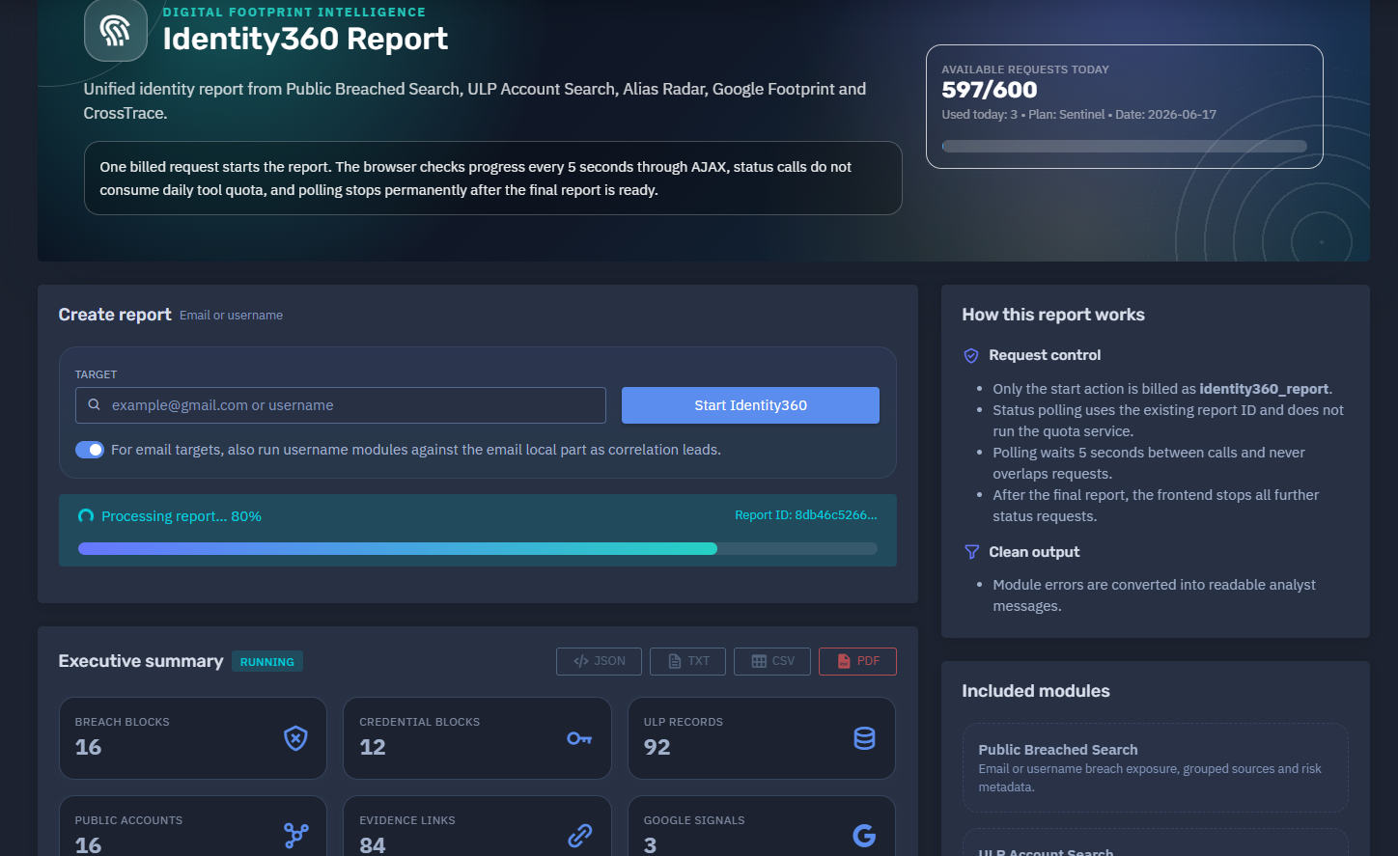Start the Identity360 report
The width and height of the screenshot is (1398, 856).
coord(750,405)
